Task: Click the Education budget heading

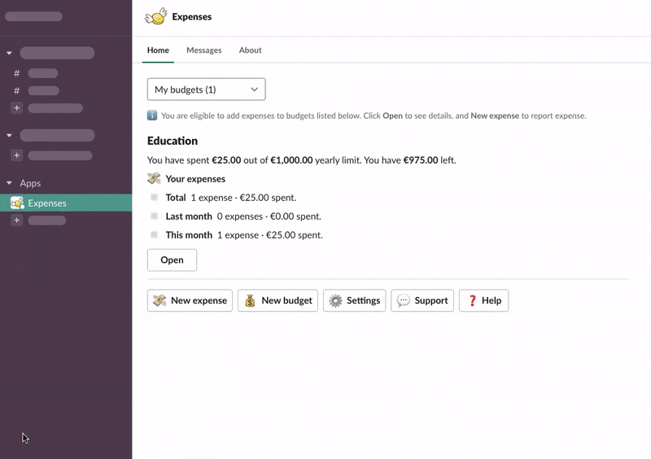Action: 173,141
